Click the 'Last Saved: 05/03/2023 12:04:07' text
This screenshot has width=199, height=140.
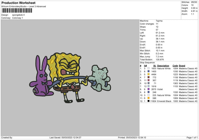pyautogui.click(x=65, y=137)
